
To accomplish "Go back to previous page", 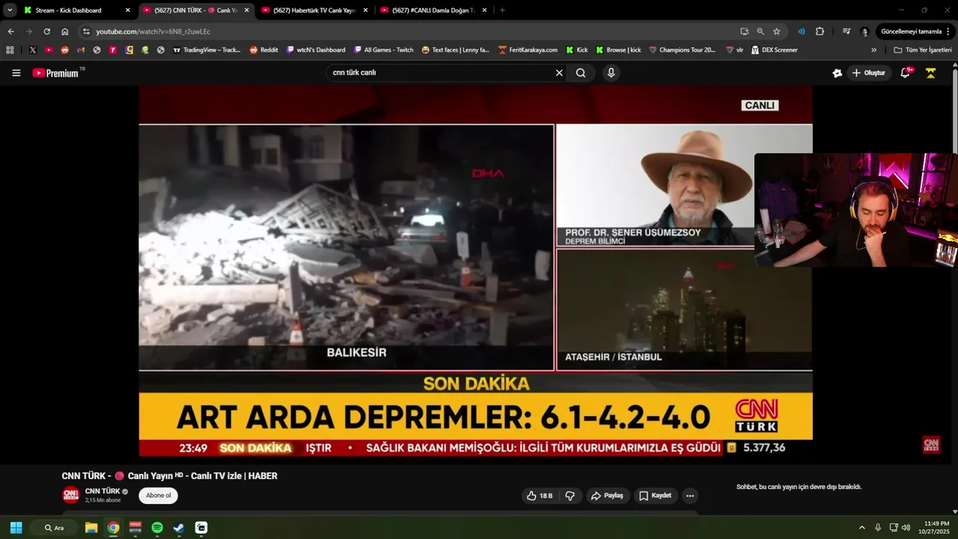I will point(10,31).
